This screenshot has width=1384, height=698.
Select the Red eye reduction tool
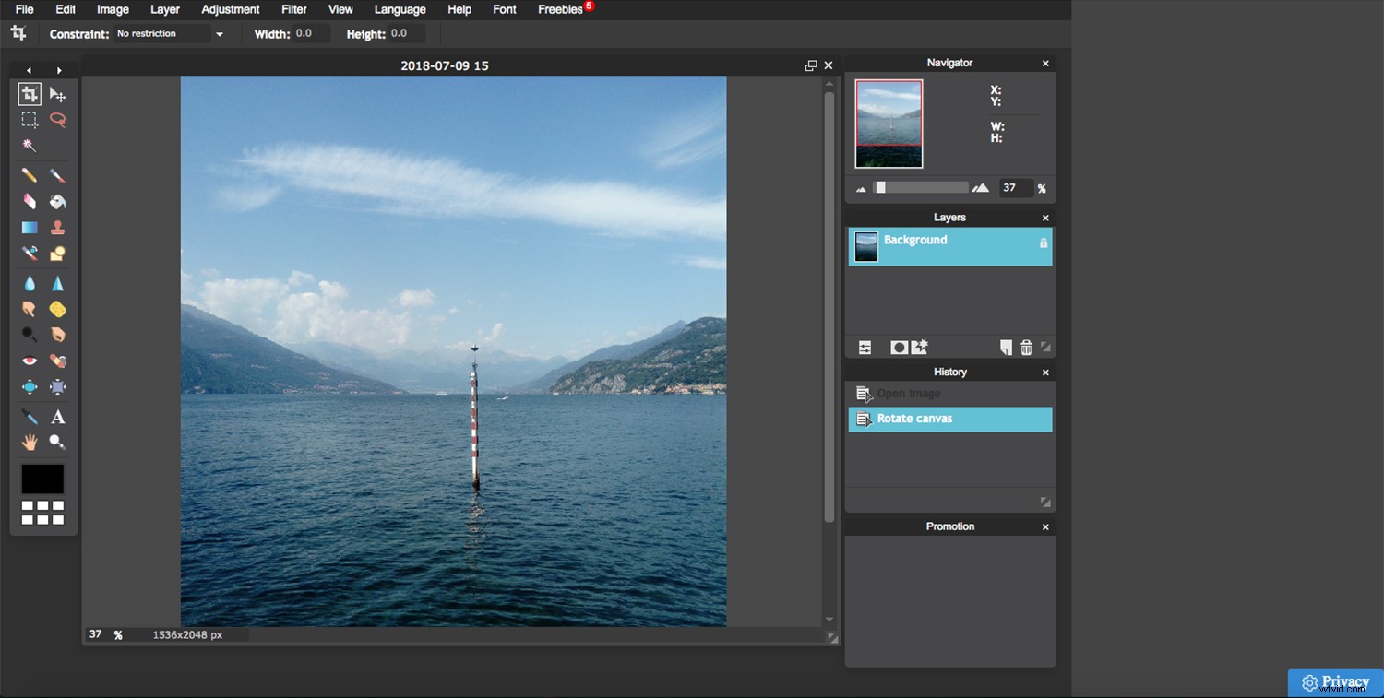(x=29, y=361)
